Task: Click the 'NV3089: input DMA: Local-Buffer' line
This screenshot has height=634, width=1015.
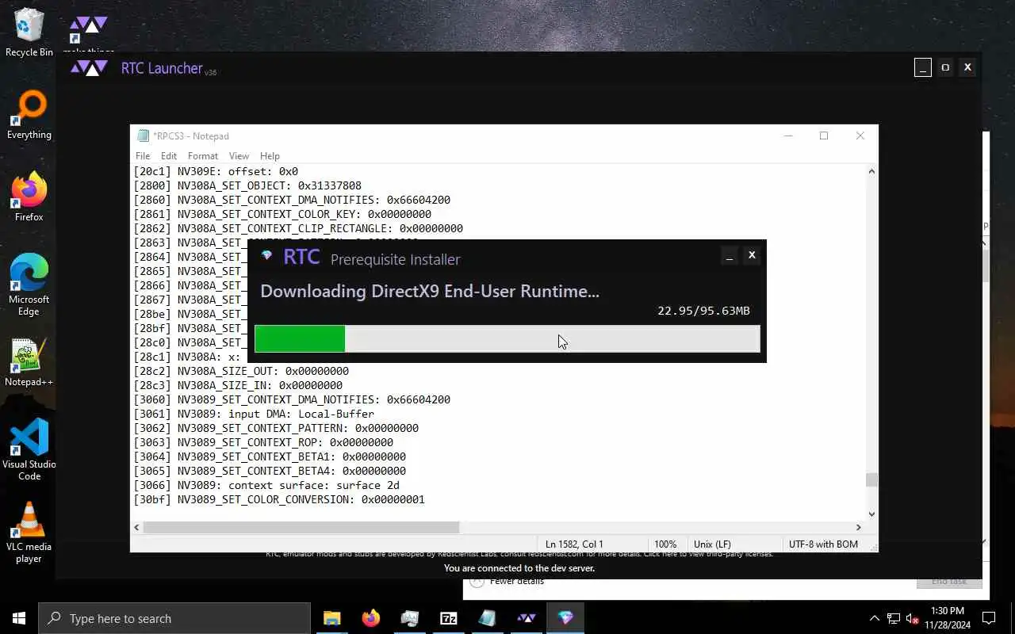Action: pyautogui.click(x=254, y=414)
